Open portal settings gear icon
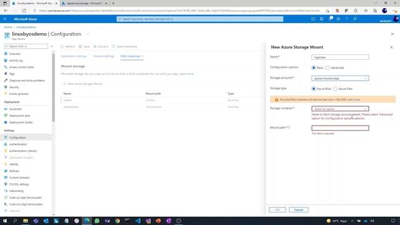The width and height of the screenshot is (400, 225). 338,19
